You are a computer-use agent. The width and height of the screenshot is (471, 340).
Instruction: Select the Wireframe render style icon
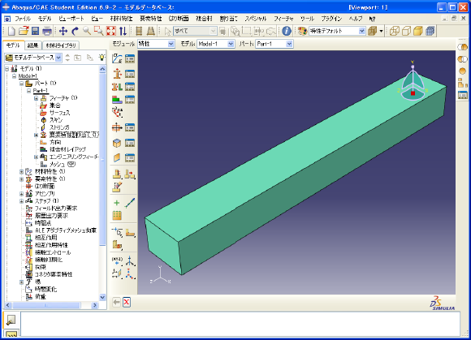point(395,31)
